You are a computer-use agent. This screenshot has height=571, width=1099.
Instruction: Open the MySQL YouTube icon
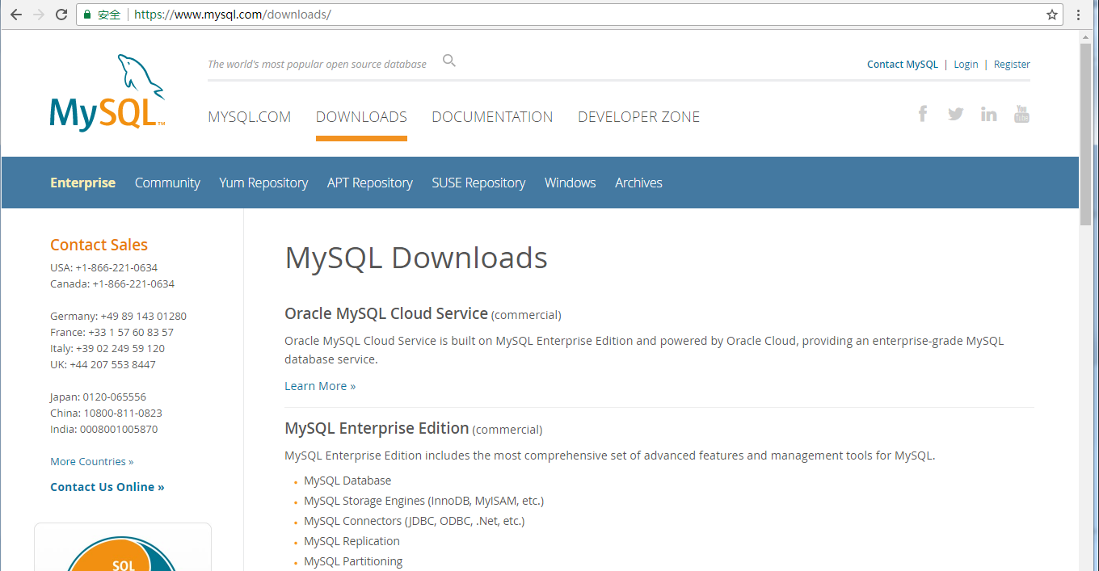pyautogui.click(x=1021, y=114)
